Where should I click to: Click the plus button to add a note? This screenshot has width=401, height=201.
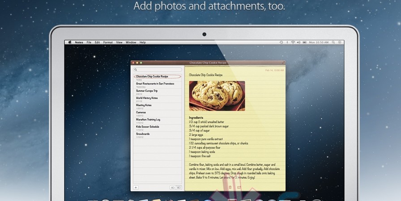(136, 188)
